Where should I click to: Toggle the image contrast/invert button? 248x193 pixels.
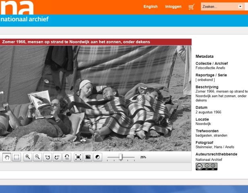click(x=97, y=157)
